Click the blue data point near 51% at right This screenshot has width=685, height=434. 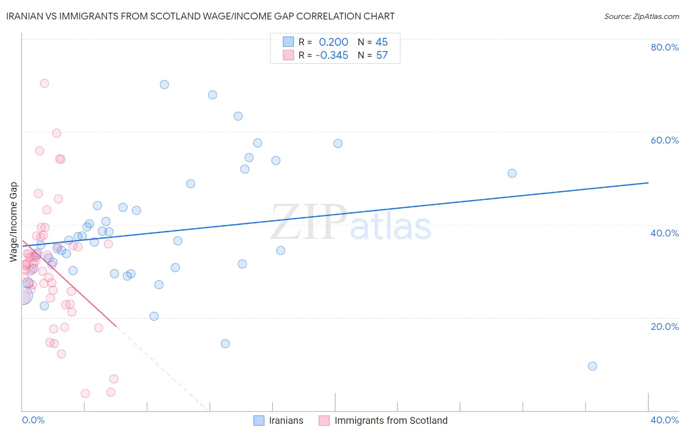512,173
